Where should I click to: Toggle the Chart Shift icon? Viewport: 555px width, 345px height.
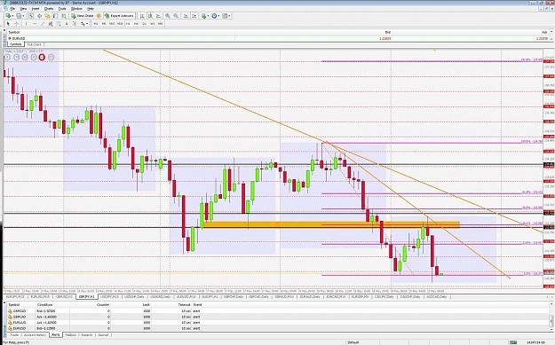click(194, 16)
